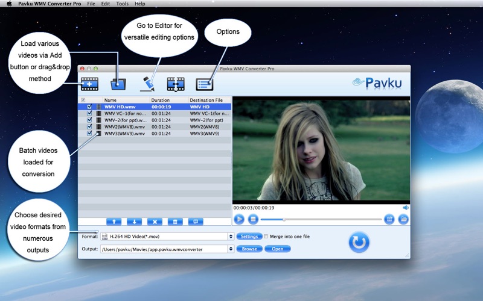This screenshot has height=301, width=483.
Task: Expand the Output path dropdown arrows
Action: click(231, 249)
